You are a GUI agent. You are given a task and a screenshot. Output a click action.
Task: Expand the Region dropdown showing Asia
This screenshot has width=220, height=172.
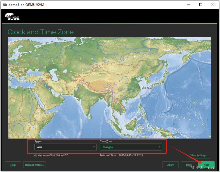(65, 147)
